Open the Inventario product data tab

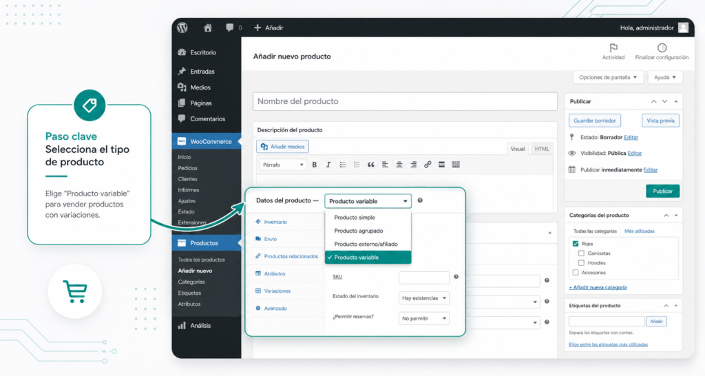[275, 222]
